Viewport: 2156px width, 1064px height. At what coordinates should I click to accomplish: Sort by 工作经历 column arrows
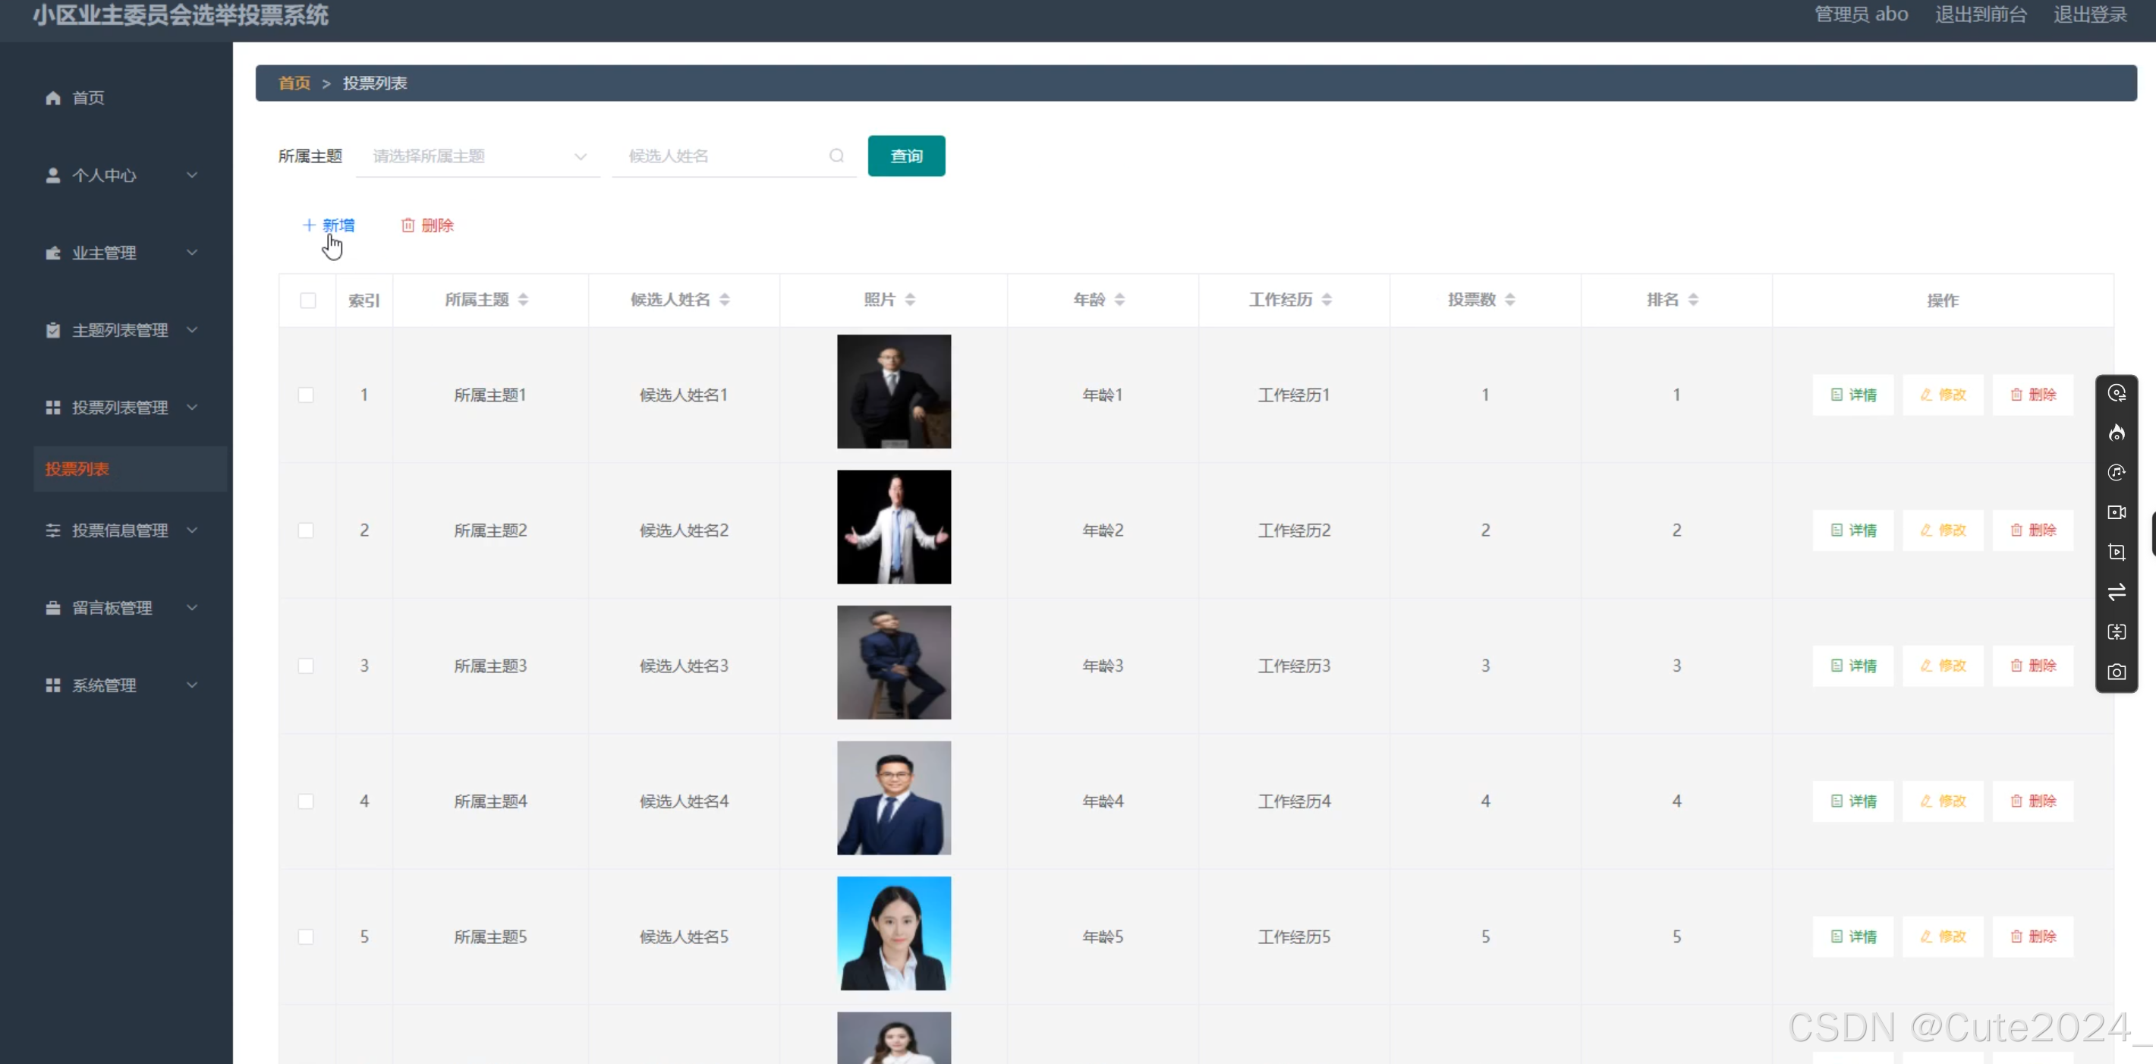(x=1327, y=300)
